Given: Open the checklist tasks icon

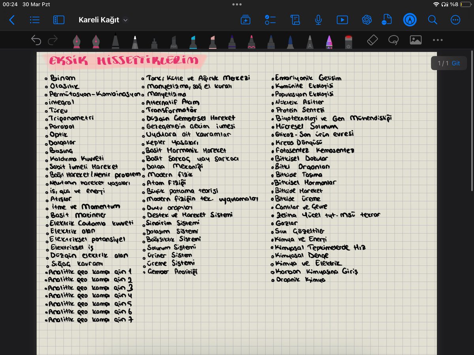Looking at the screenshot, I should pos(270,20).
